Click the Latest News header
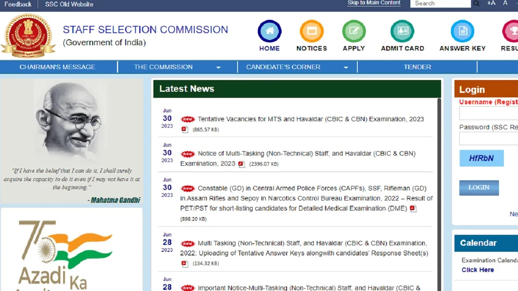 [297, 89]
